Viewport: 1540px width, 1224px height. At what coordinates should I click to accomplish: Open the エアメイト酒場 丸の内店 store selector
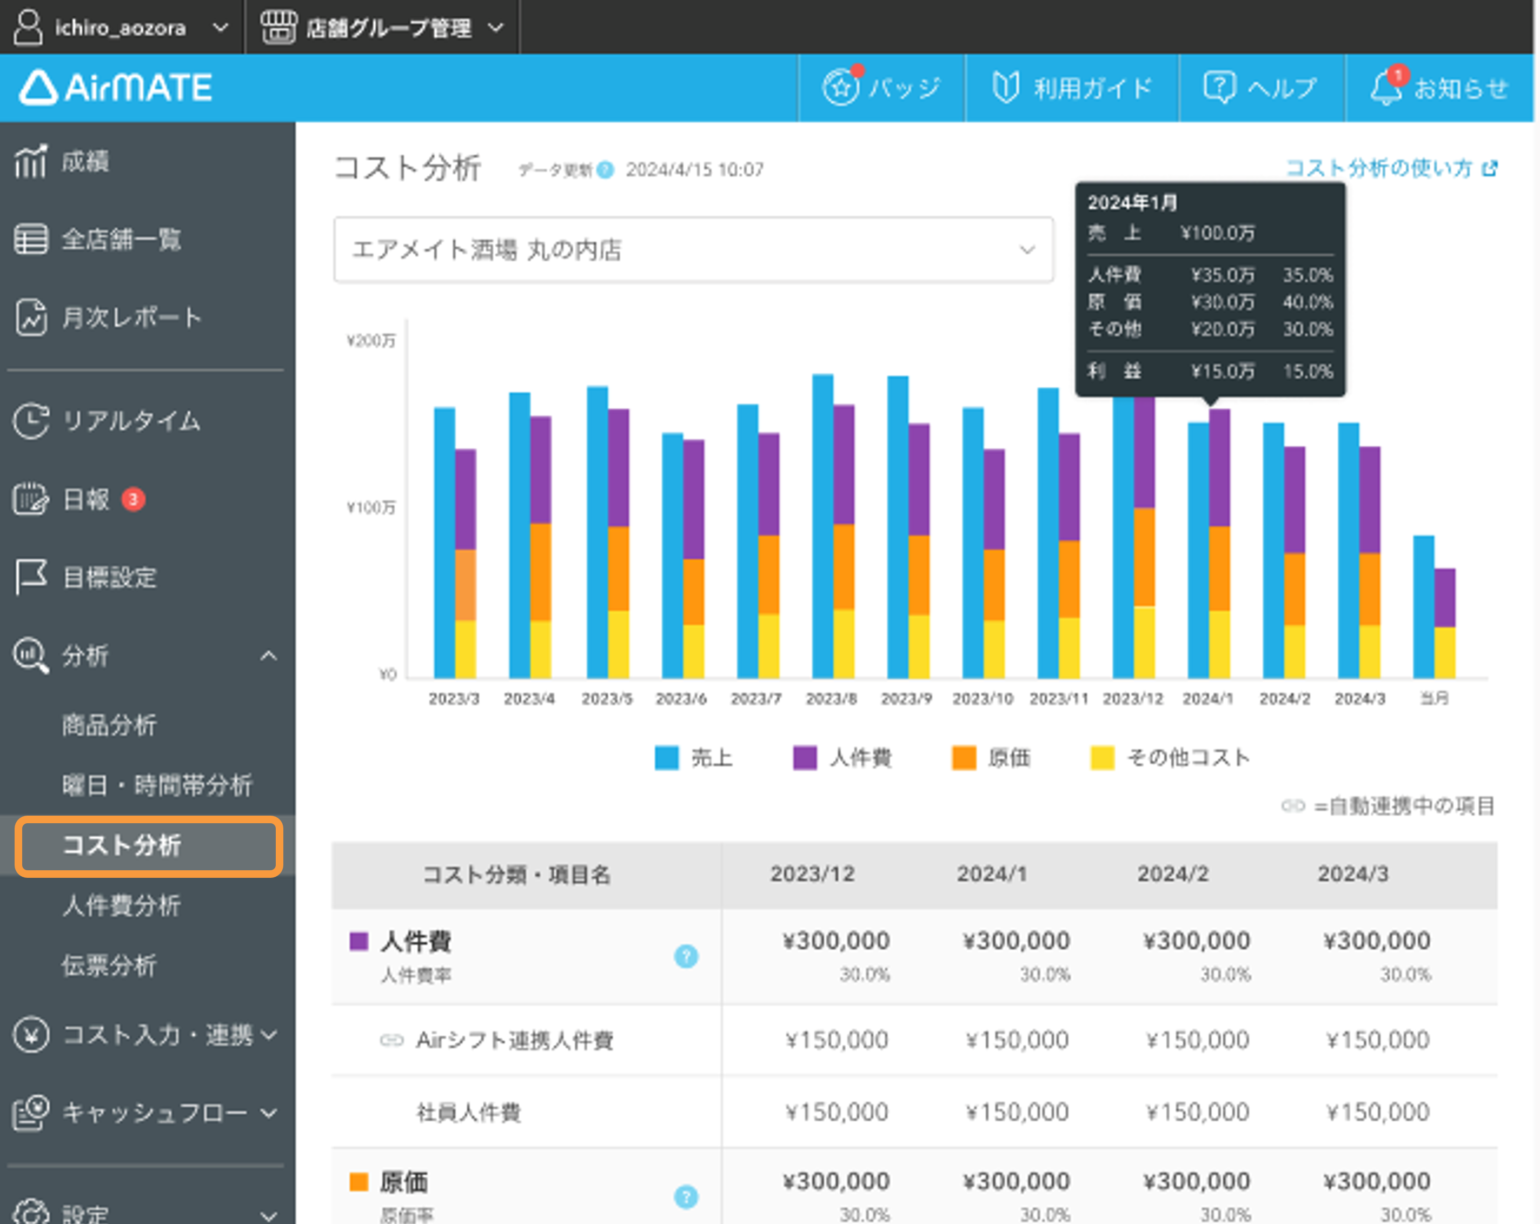[693, 250]
